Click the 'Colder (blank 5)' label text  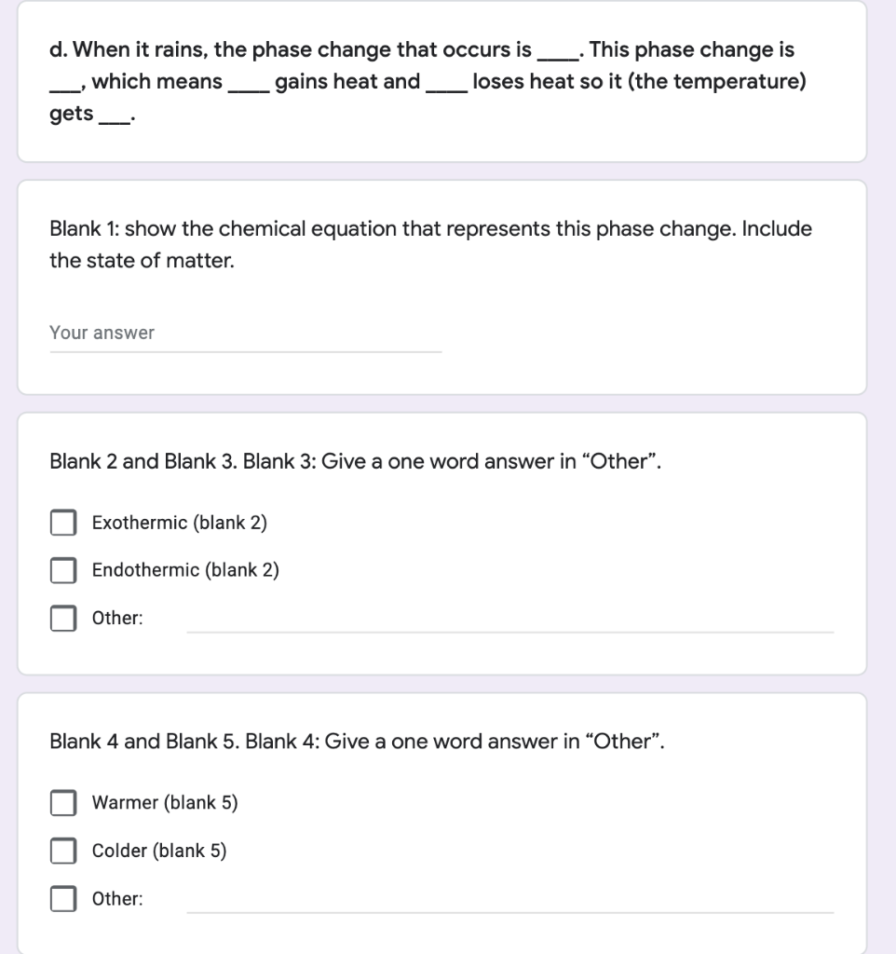159,851
